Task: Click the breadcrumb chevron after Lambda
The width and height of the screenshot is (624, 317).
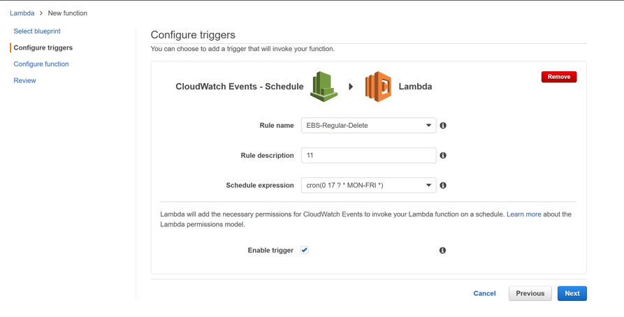Action: [x=41, y=13]
